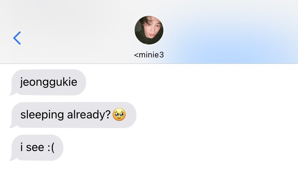Click the face in the avatar picture
Screen dimensions: 298x188
coord(152,31)
